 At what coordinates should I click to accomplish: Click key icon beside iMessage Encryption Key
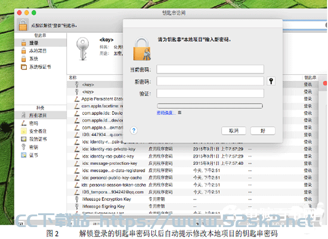pos(77,199)
